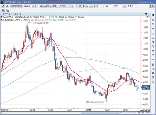Click the 160 bar count field

coord(108,6)
